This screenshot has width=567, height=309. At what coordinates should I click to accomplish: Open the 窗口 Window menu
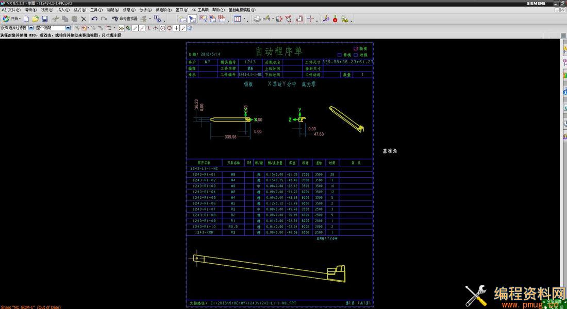182,10
